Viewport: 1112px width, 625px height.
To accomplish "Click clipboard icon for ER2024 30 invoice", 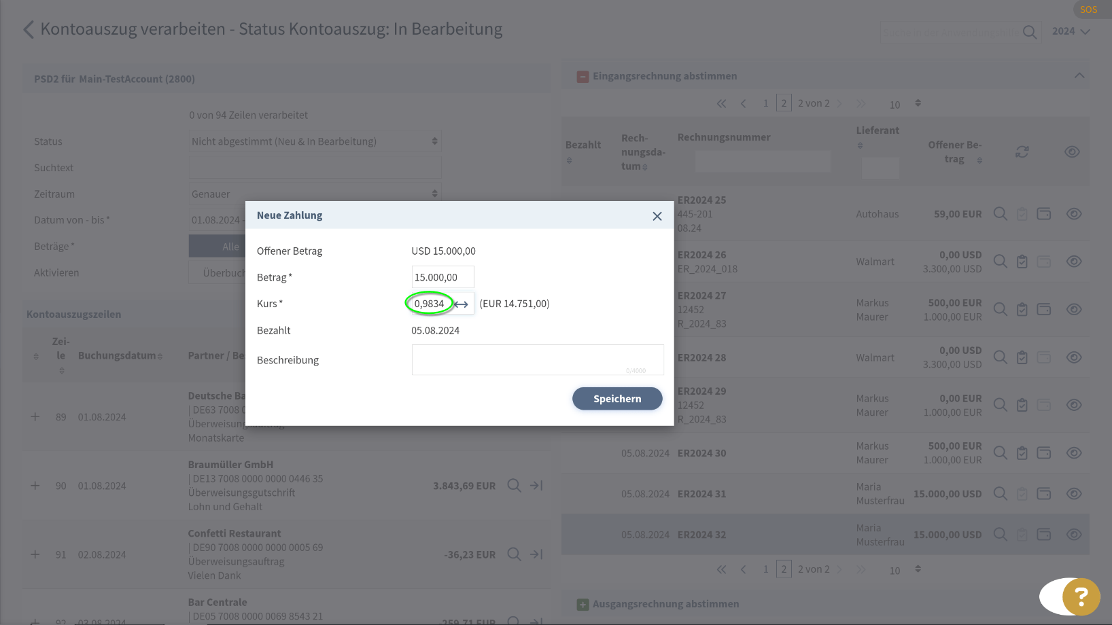I will 1022,453.
